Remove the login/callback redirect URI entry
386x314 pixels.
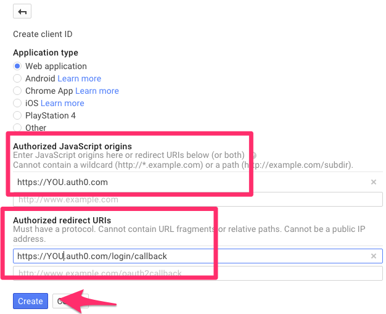373,256
